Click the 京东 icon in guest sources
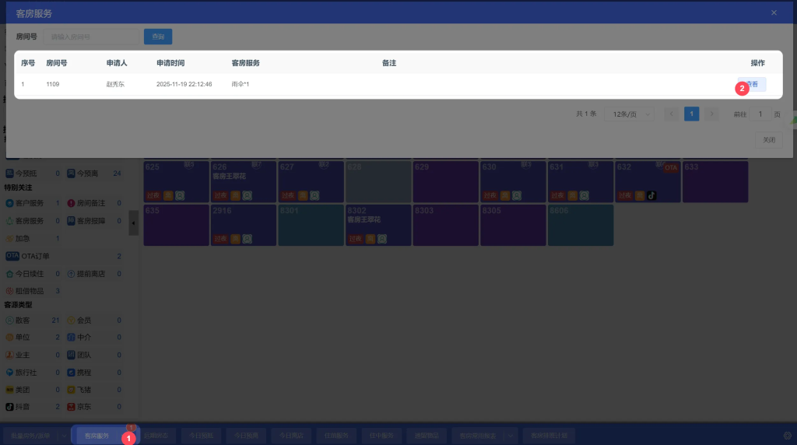This screenshot has width=797, height=445. [71, 407]
